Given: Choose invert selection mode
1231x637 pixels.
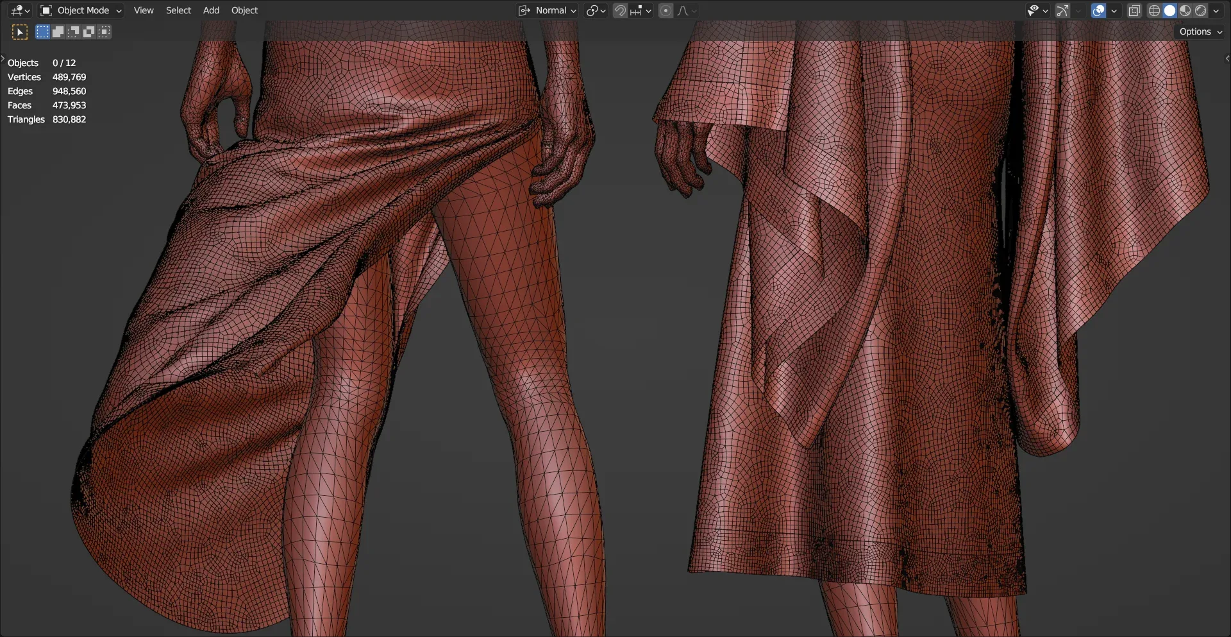Looking at the screenshot, I should [x=88, y=31].
